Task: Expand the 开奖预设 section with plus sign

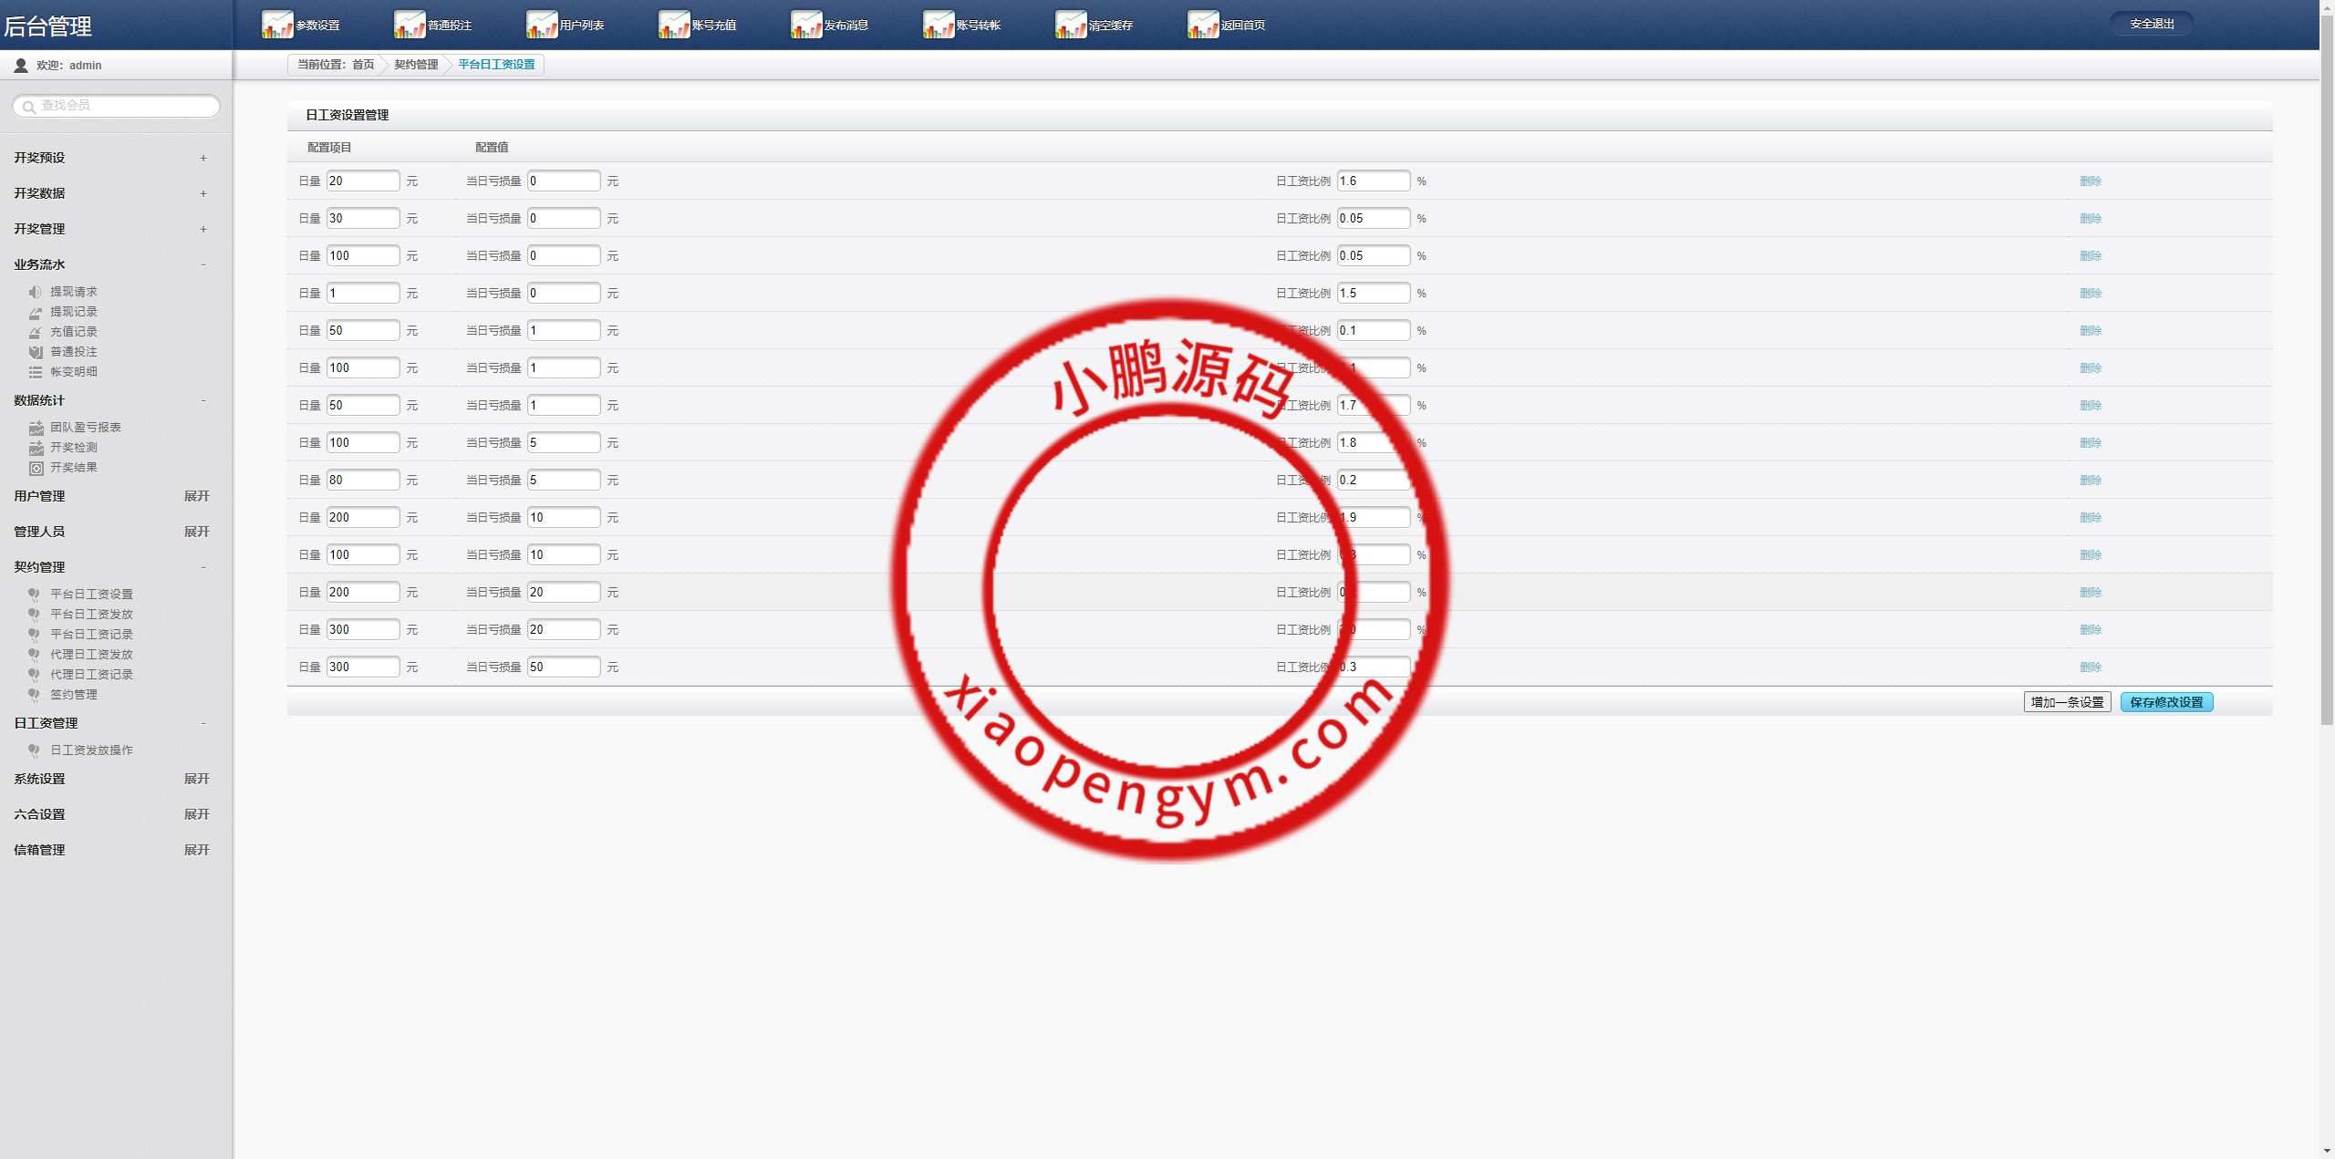Action: tap(202, 158)
